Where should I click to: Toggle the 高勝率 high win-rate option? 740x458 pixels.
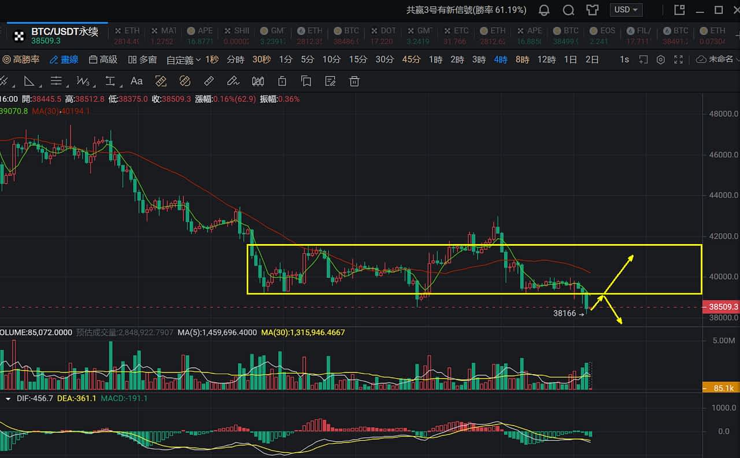click(x=21, y=60)
